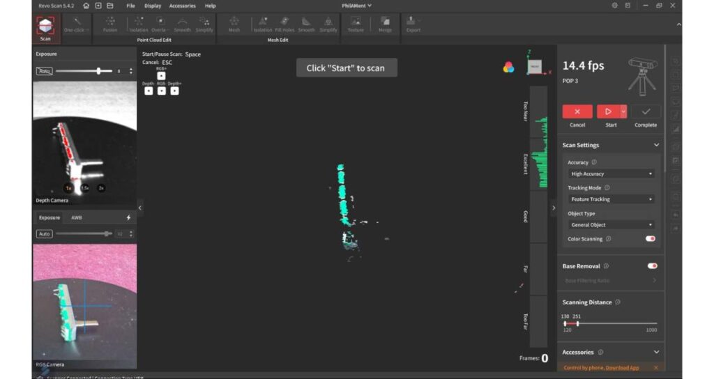This screenshot has width=714, height=379.
Task: Click the red Cancel button
Action: pyautogui.click(x=577, y=111)
